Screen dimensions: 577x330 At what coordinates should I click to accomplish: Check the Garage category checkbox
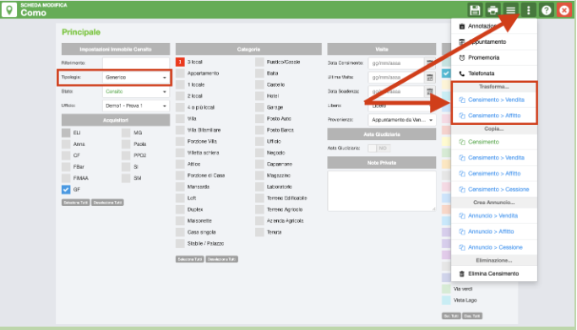click(260, 107)
